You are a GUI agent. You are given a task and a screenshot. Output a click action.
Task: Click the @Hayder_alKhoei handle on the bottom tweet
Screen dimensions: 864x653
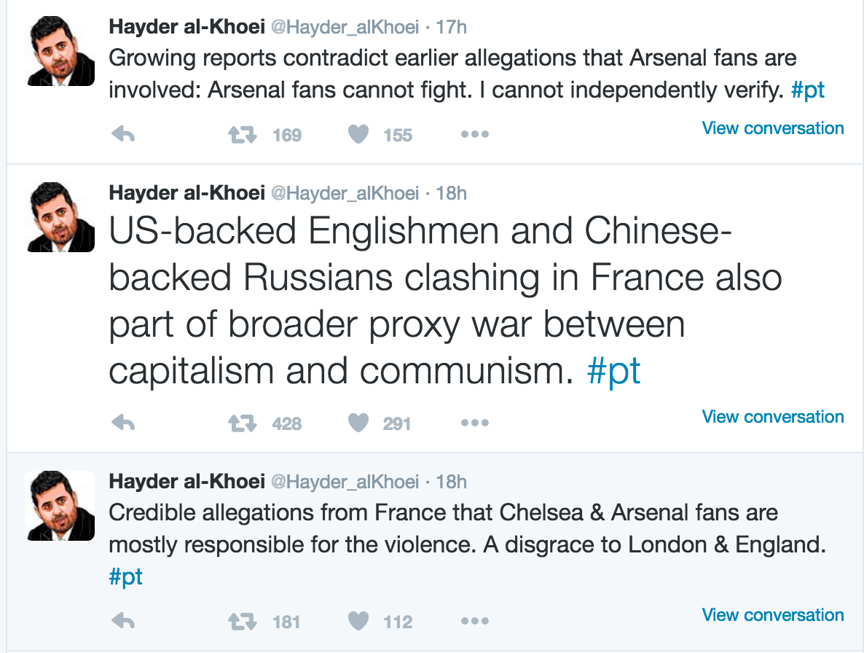coord(345,482)
